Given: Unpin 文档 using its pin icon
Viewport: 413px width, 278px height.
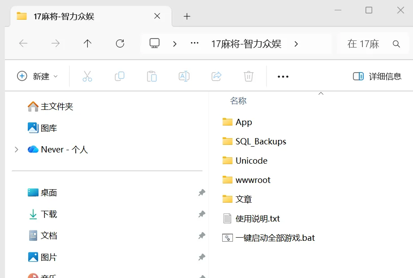Looking at the screenshot, I should pos(202,235).
